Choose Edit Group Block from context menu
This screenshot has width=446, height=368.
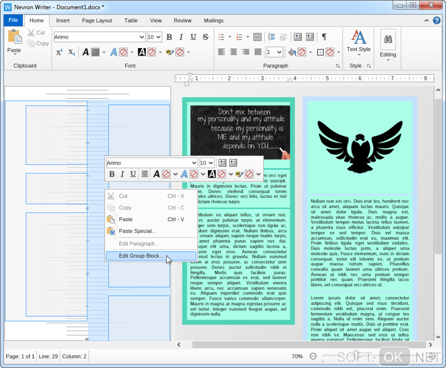click(x=141, y=256)
